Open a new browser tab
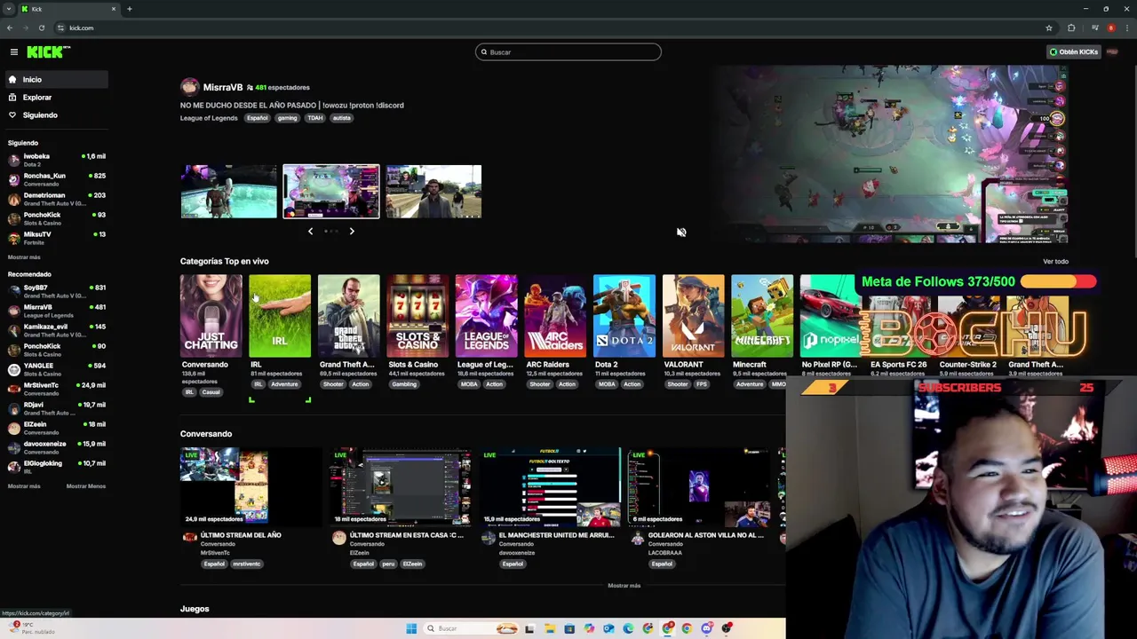Viewport: 1137px width, 639px height. [129, 9]
